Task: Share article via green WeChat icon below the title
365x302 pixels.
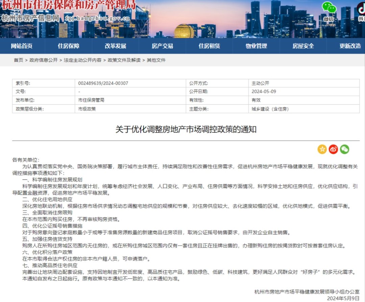Action: (344, 149)
